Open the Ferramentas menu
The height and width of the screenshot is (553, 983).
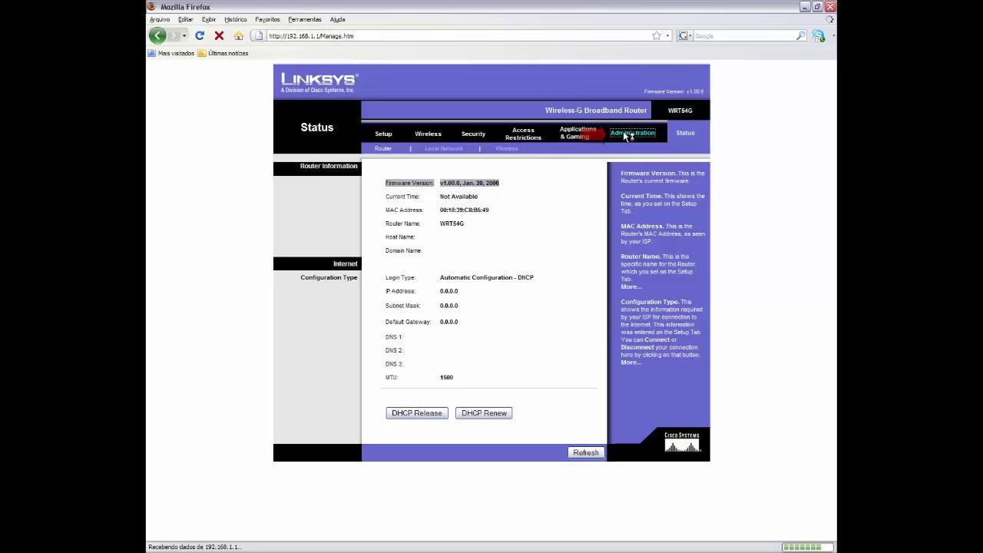pyautogui.click(x=305, y=19)
